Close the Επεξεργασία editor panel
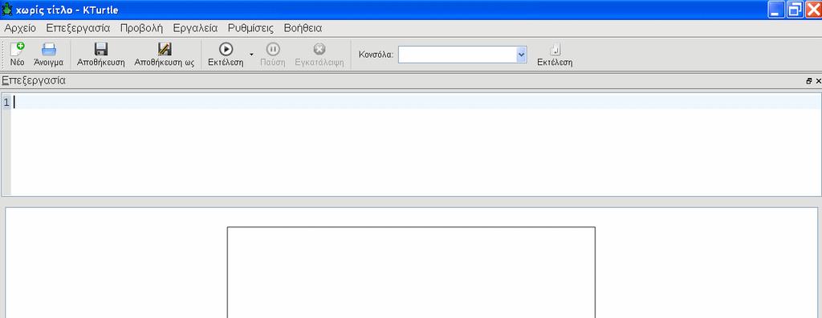Image resolution: width=822 pixels, height=318 pixels. 818,81
